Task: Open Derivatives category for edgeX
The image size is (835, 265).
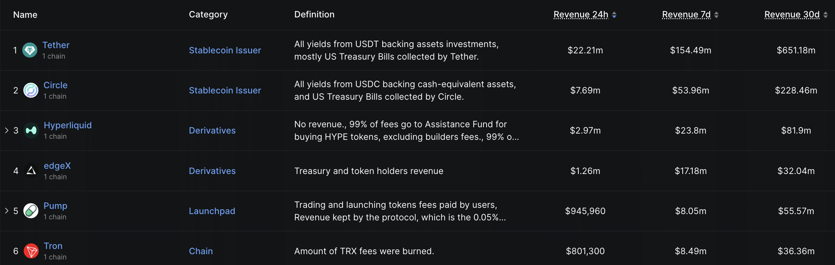Action: (212, 171)
